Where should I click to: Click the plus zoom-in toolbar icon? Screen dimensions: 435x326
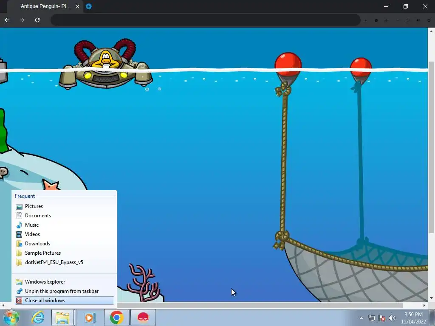pyautogui.click(x=387, y=20)
